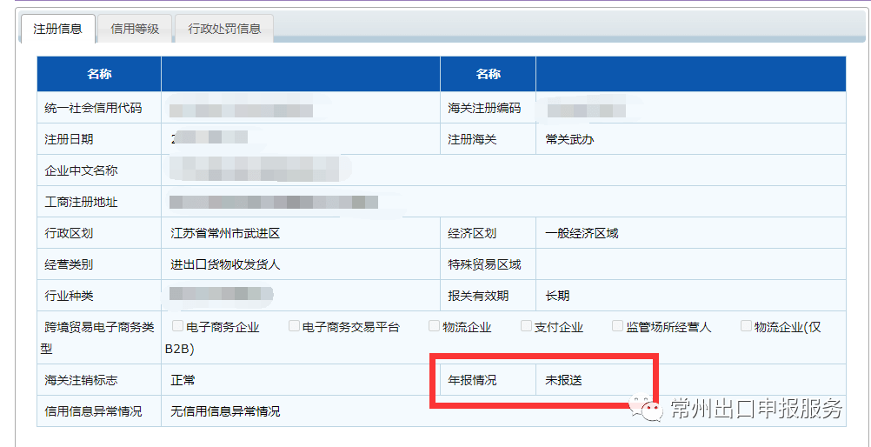Select the 信用信息异常情况 label

[x=93, y=411]
